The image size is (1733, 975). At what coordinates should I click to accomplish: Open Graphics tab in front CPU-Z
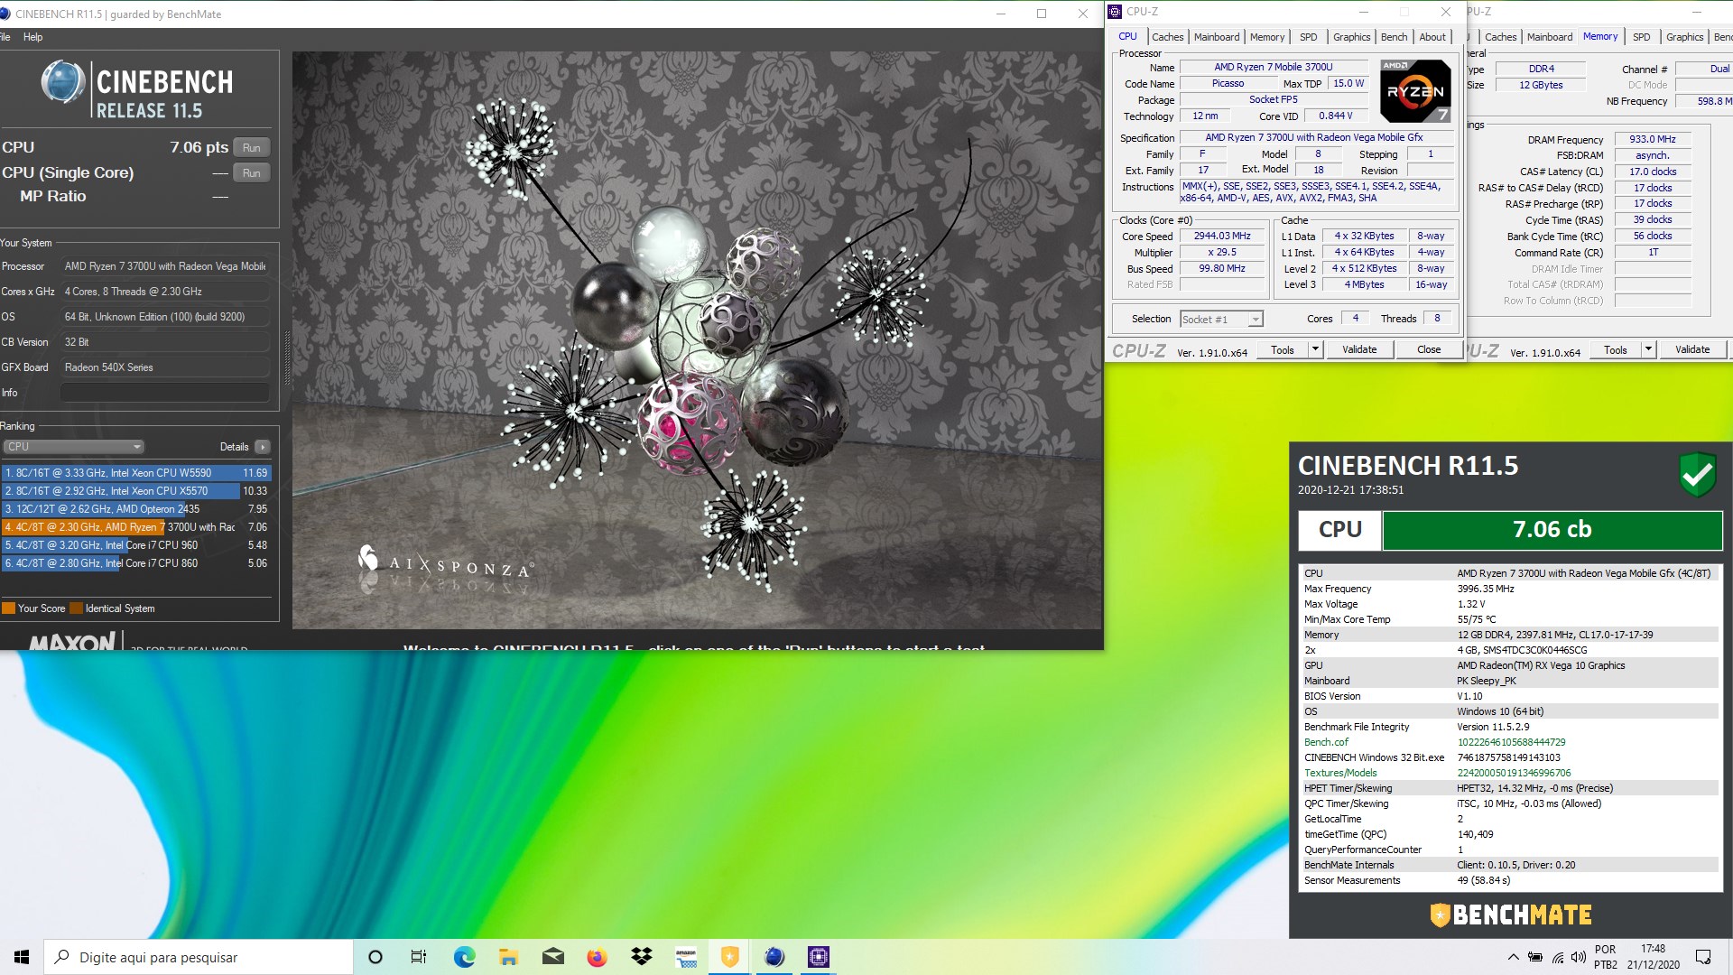pos(1351,37)
